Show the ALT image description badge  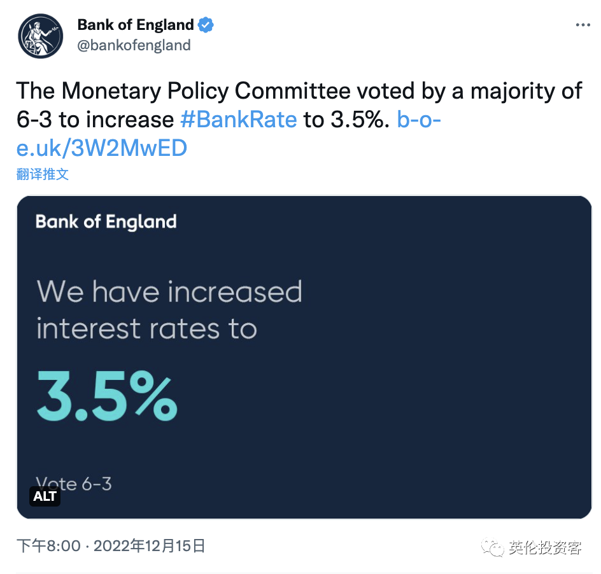pos(45,496)
